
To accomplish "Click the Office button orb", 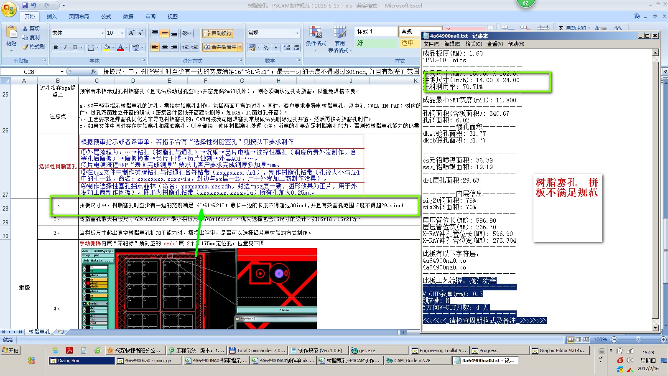I will [x=9, y=9].
